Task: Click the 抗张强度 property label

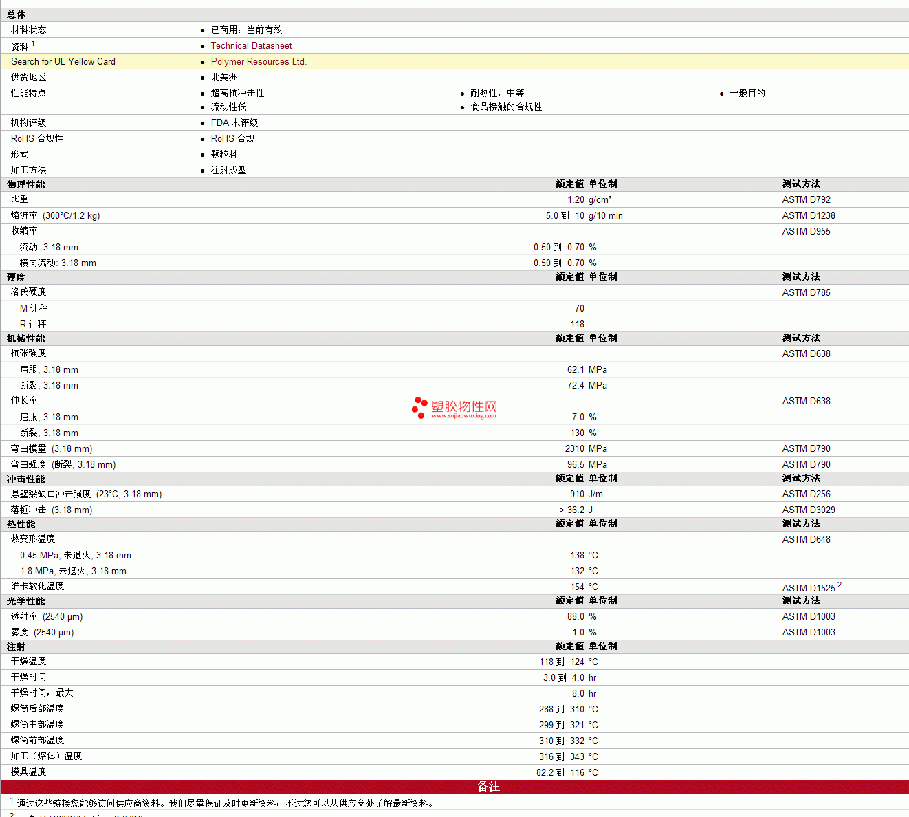Action: (x=29, y=353)
